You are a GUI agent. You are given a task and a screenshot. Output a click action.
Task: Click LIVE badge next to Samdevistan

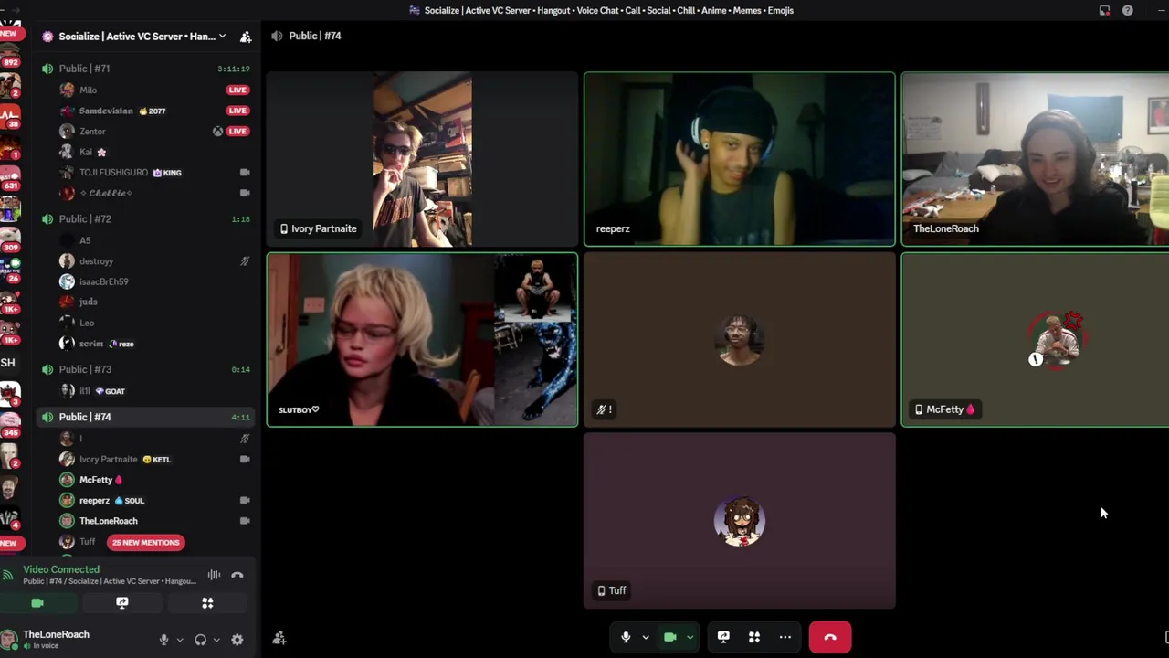point(237,111)
